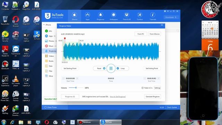Open the Tutorials tab
Image resolution: width=222 pixels, height=125 pixels.
pos(153,16)
